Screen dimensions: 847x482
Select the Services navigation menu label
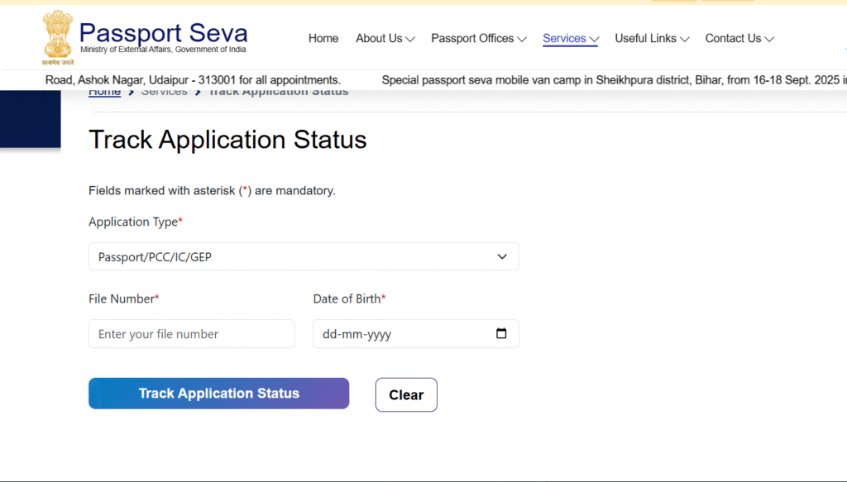[x=564, y=39]
